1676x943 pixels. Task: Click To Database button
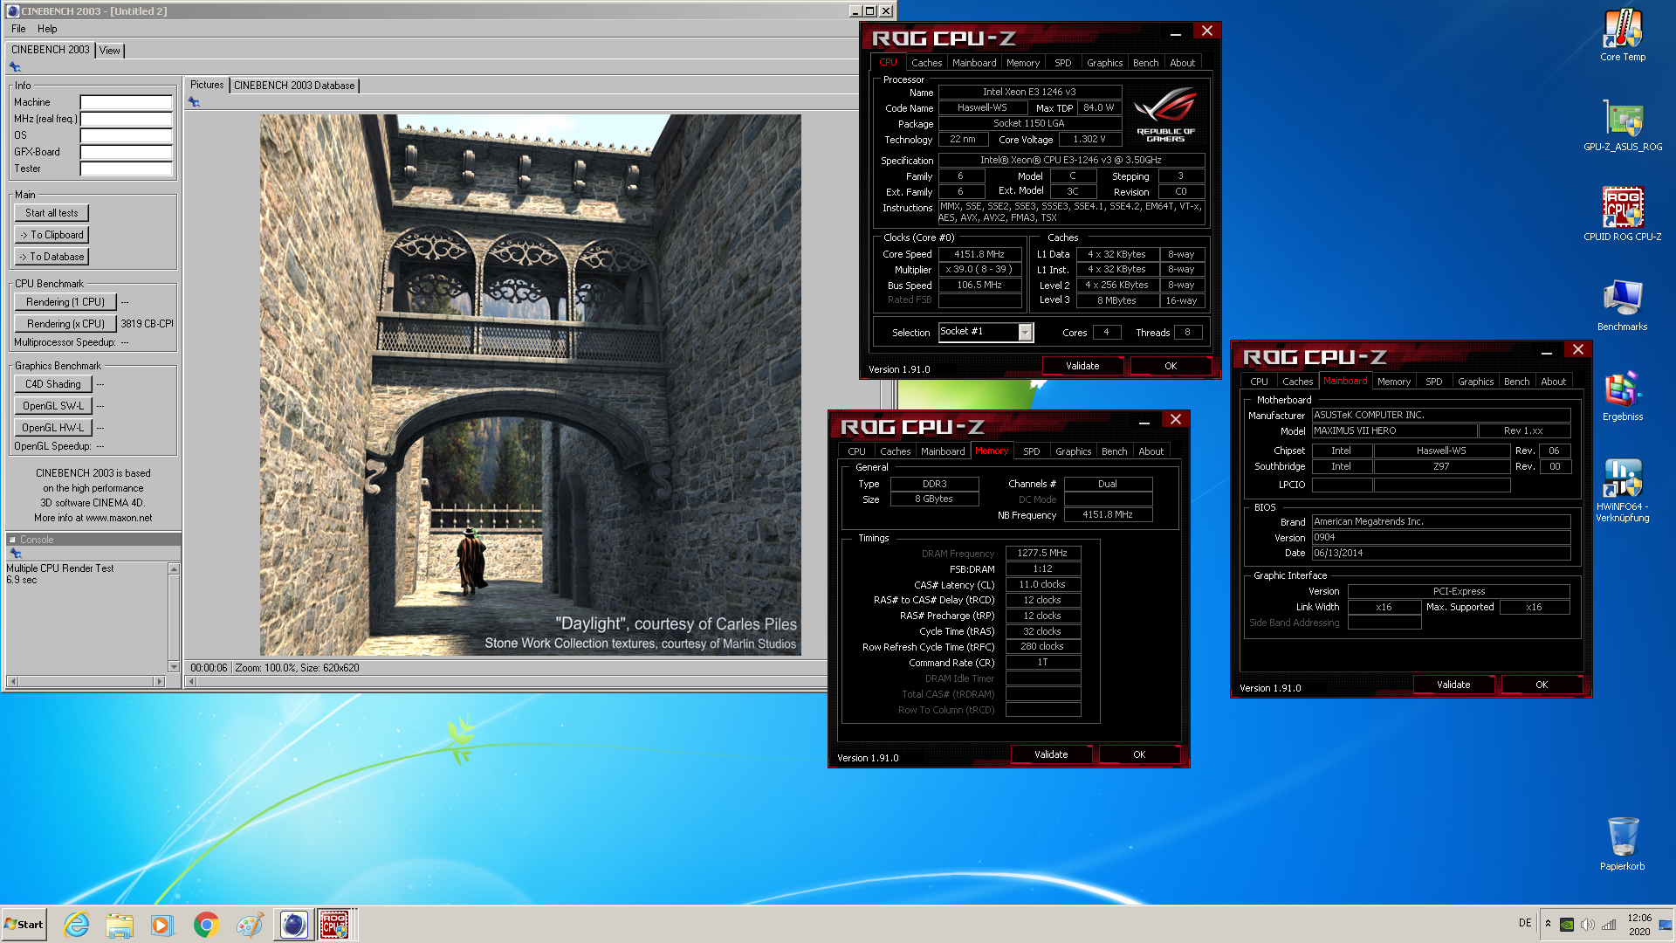[52, 257]
